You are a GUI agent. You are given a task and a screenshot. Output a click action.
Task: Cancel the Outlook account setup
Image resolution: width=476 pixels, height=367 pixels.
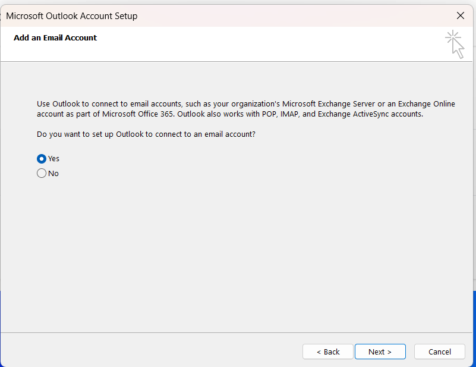coord(440,352)
